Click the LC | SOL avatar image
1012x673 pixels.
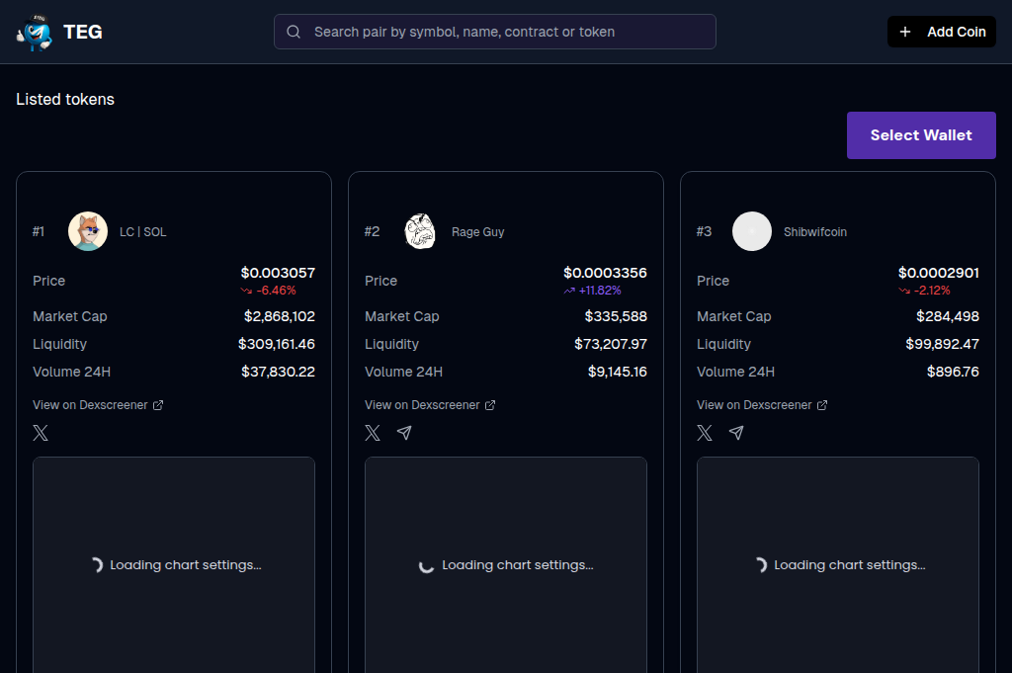point(88,231)
